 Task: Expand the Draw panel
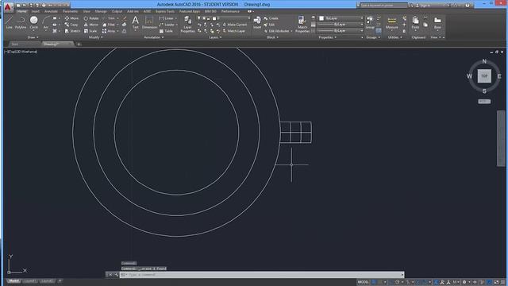(33, 37)
